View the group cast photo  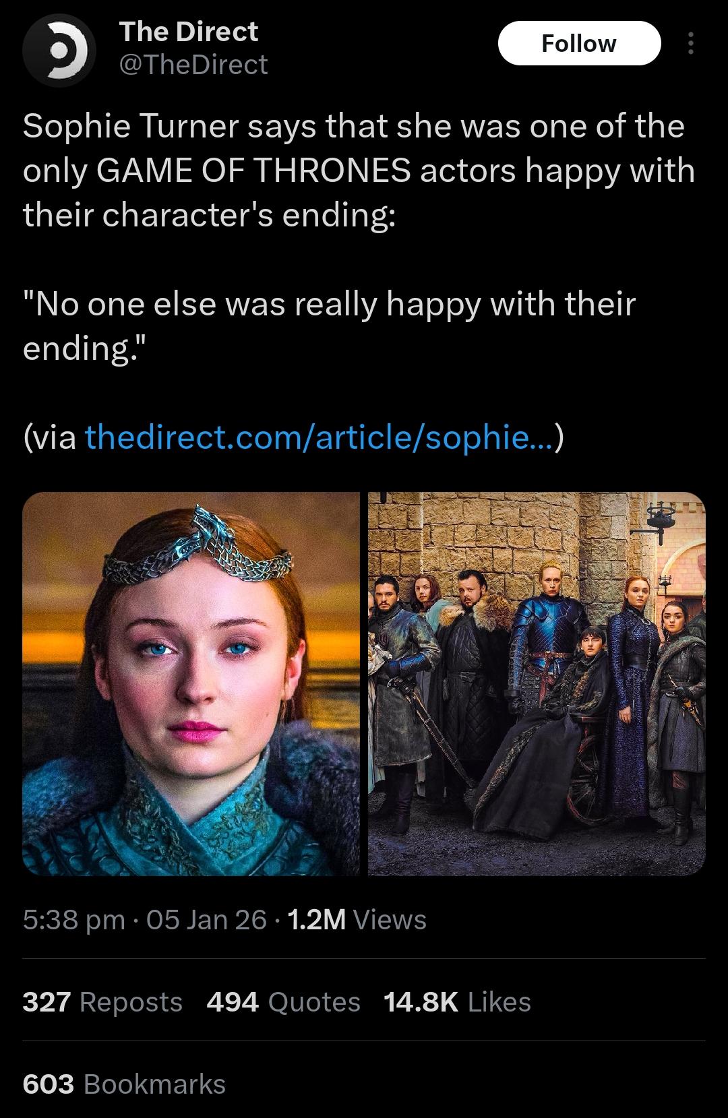tap(537, 683)
